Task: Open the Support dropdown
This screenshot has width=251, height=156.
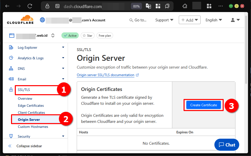Action: [x=164, y=20]
